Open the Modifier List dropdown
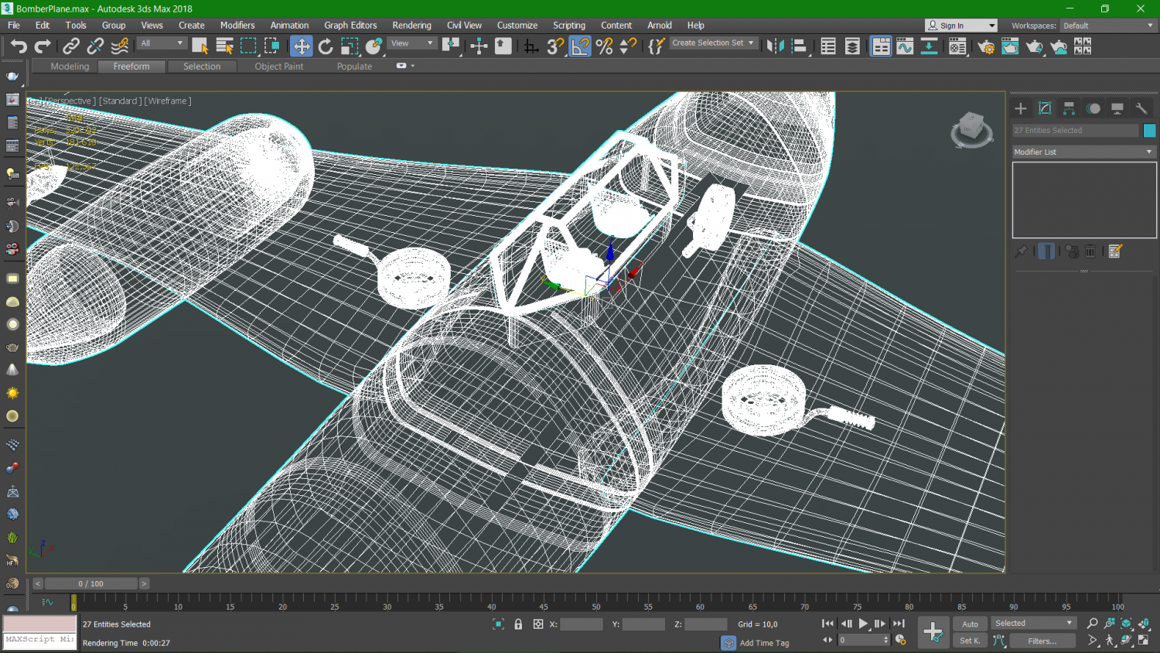 point(1083,152)
